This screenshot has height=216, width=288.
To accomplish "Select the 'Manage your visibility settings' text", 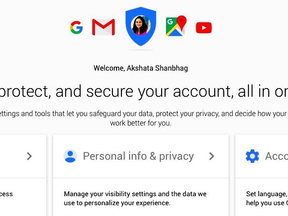I will coord(135,194).
